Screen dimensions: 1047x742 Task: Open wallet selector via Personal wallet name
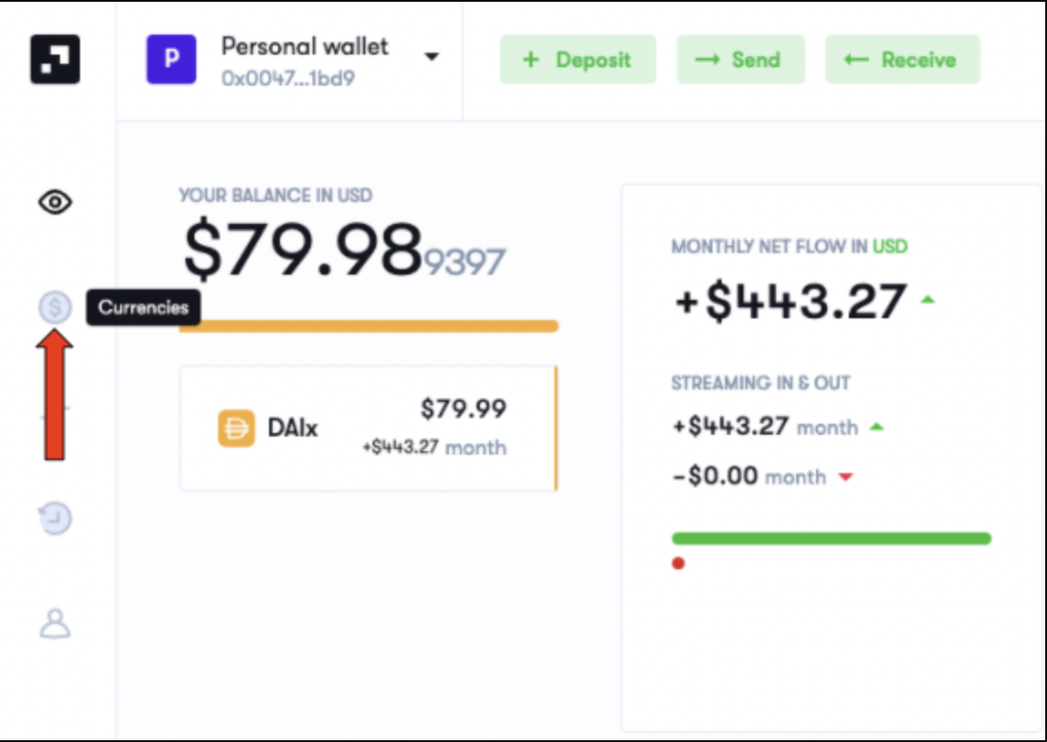[304, 46]
